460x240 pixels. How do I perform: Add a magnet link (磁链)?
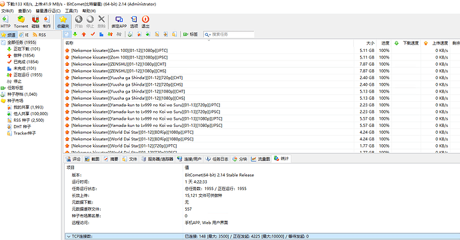point(35,22)
